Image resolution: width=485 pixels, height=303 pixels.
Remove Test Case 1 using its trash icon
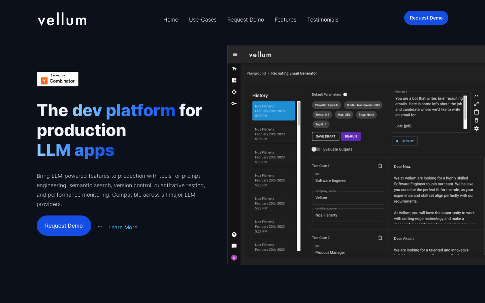[x=380, y=166]
